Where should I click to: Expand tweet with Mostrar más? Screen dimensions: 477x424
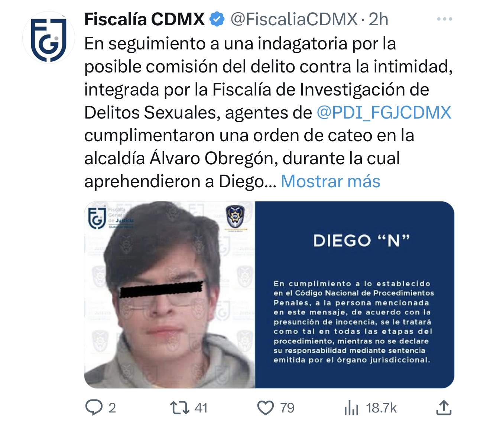[x=331, y=181]
